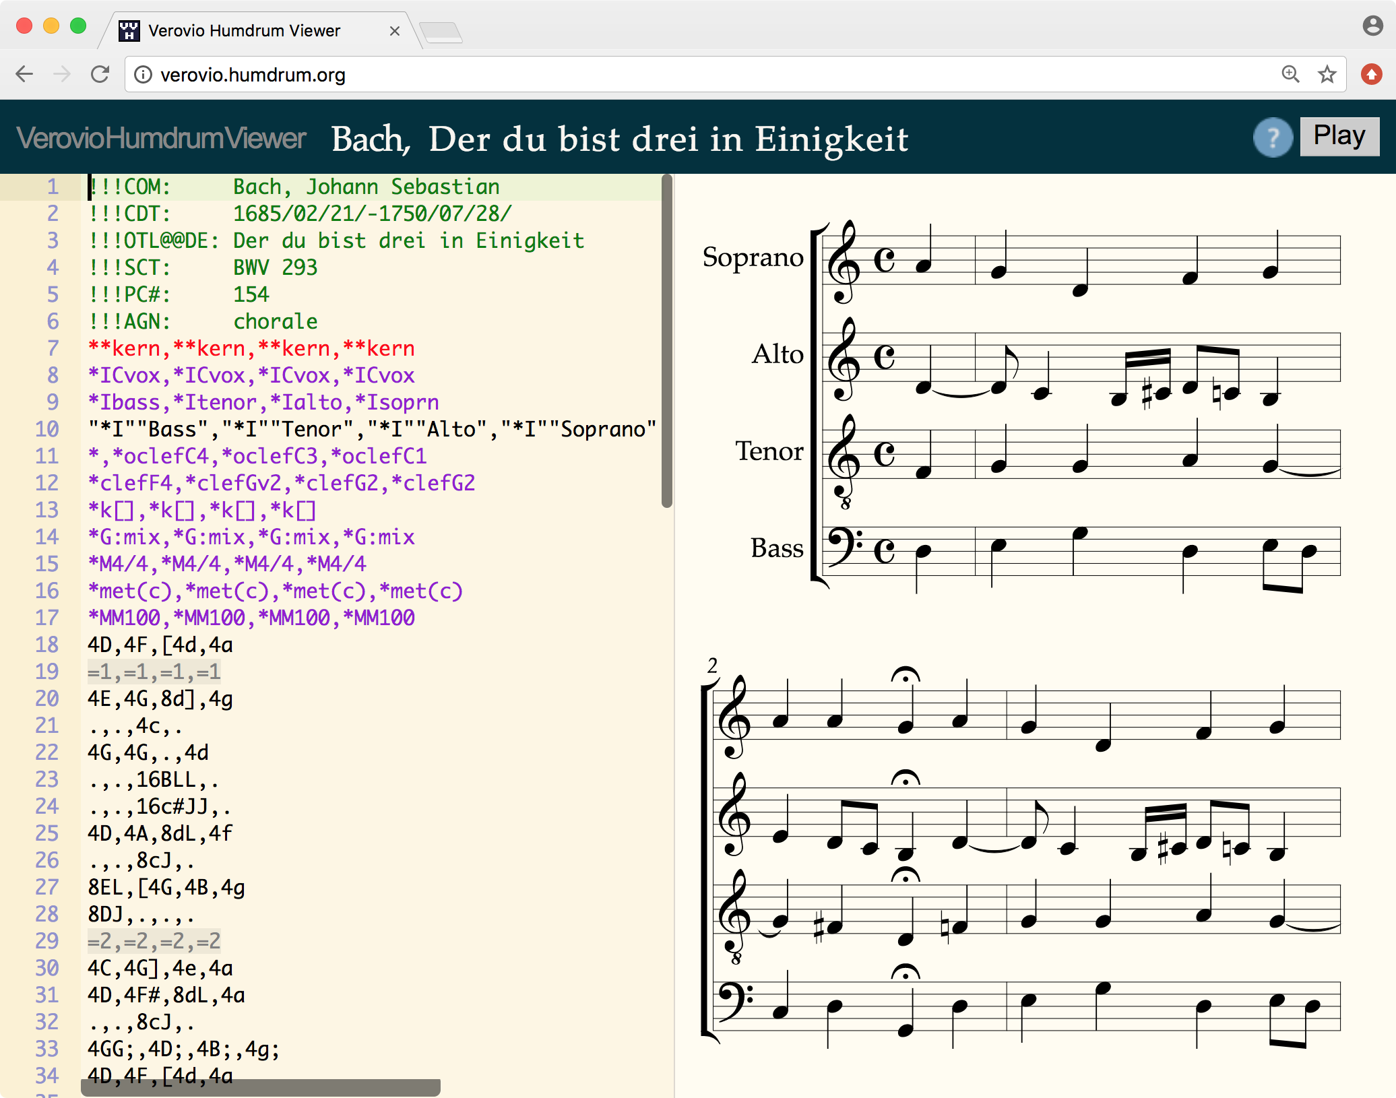Open the blue help question mark icon
Image resolution: width=1396 pixels, height=1098 pixels.
pos(1273,137)
